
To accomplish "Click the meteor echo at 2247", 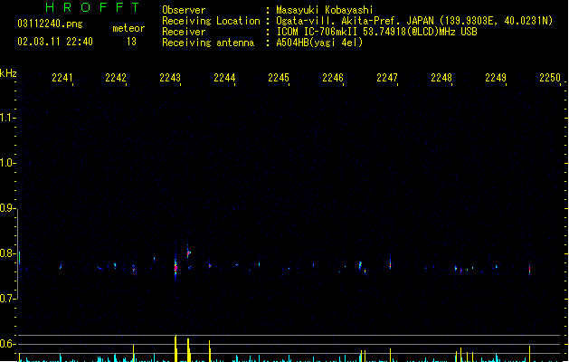I will click(x=391, y=262).
